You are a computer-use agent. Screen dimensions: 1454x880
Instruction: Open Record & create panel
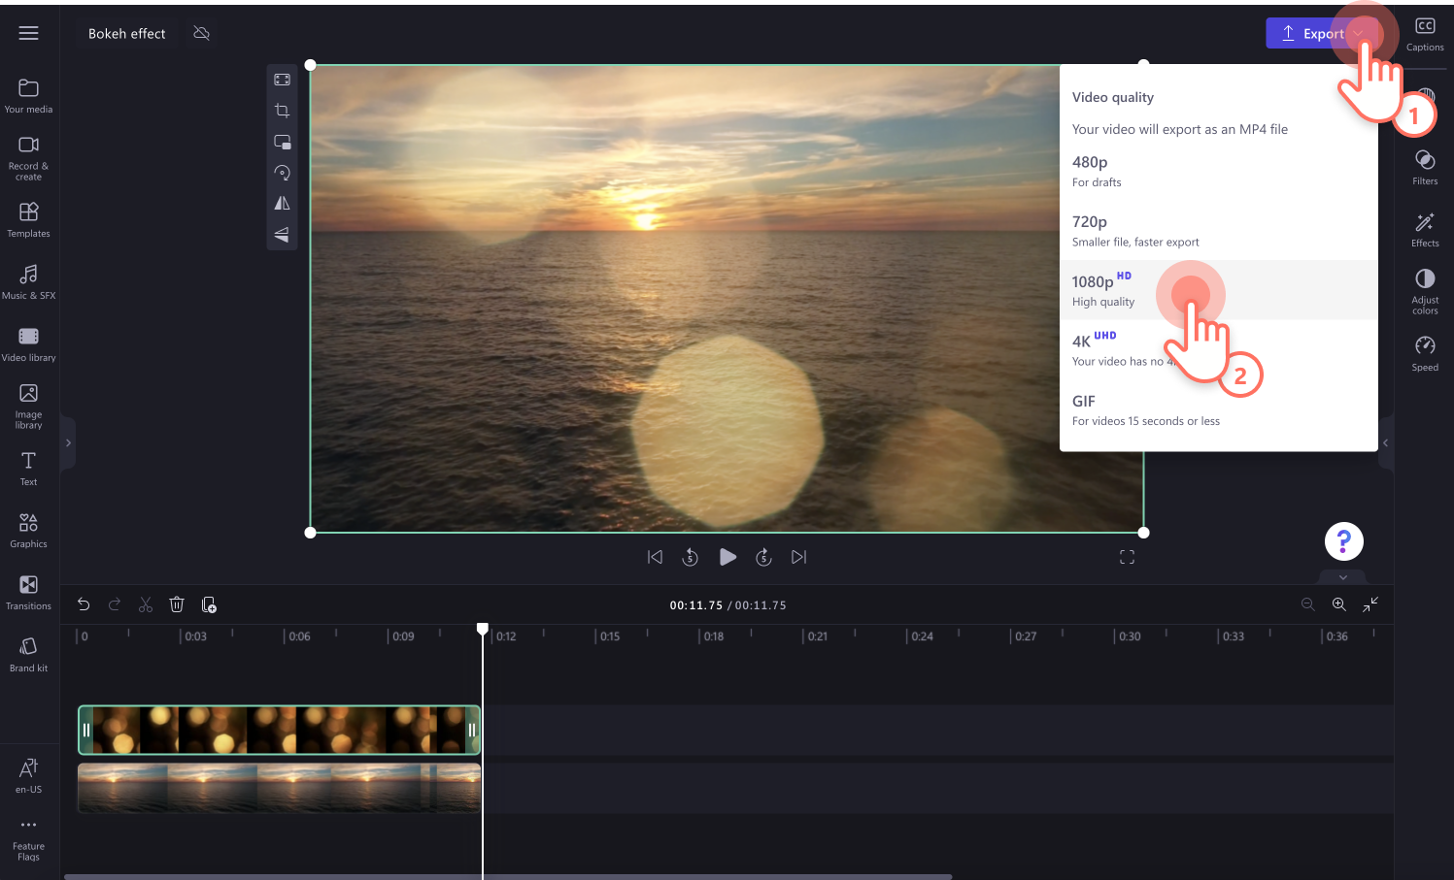point(28,157)
